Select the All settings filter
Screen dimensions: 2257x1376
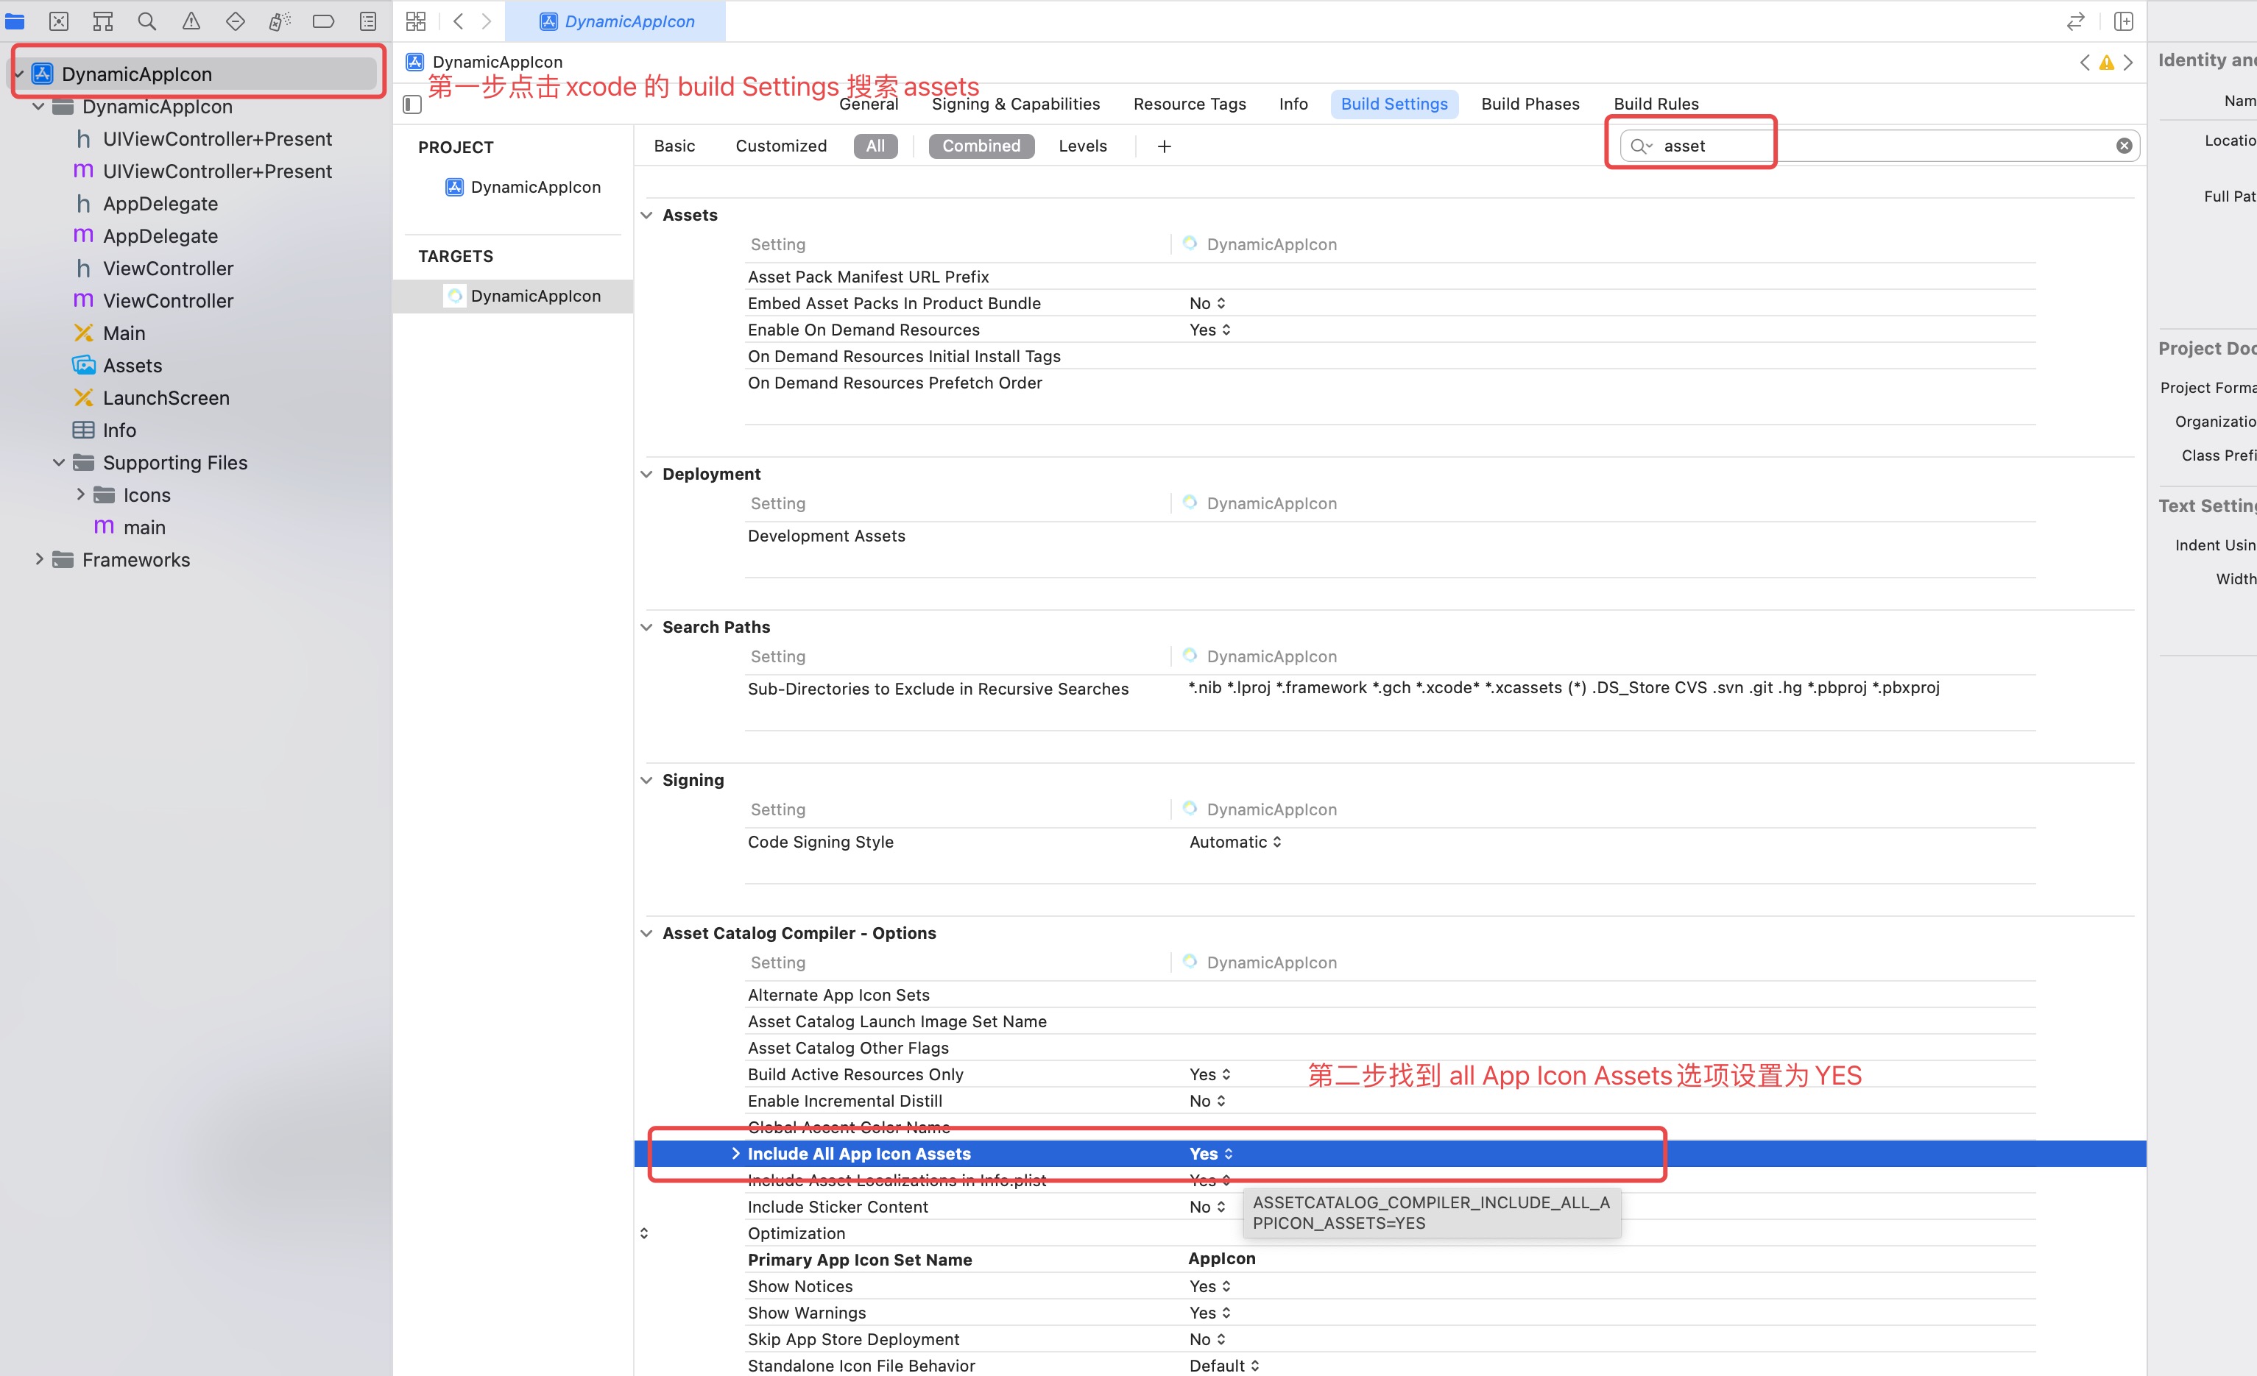[875, 146]
